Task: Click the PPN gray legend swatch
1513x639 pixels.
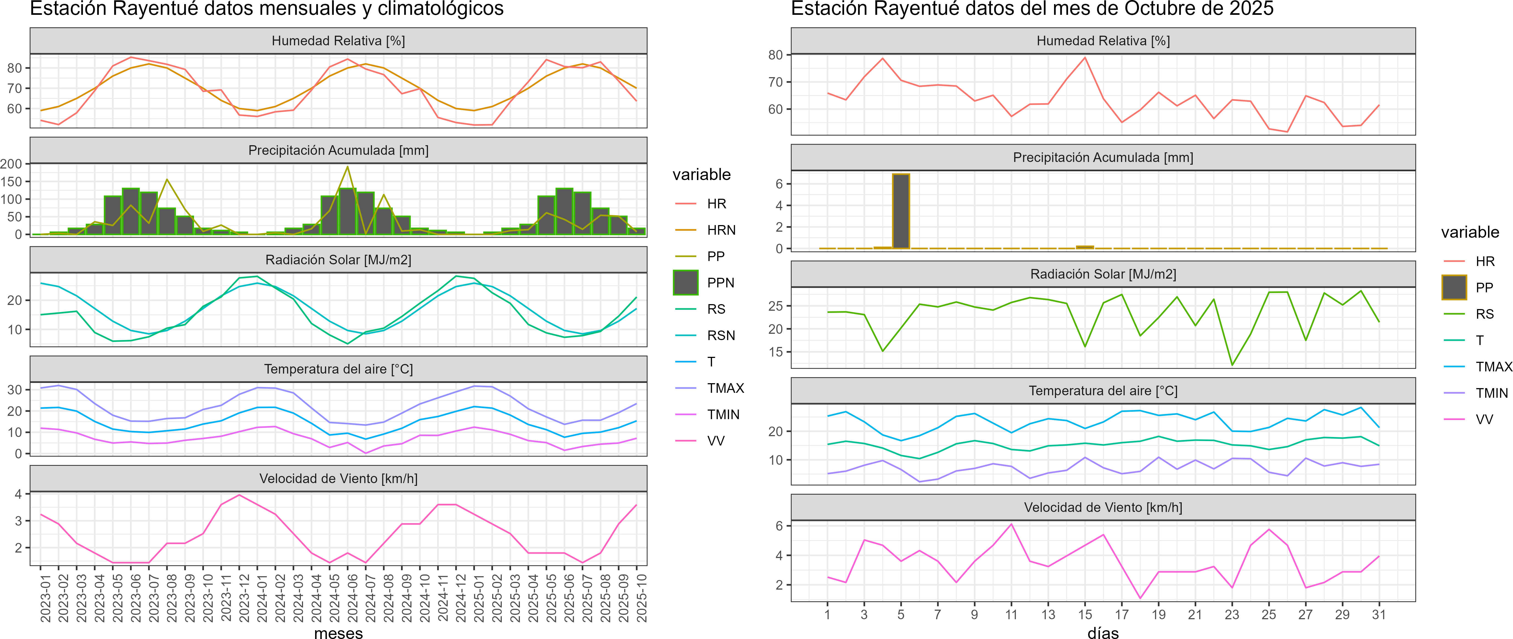Action: [685, 282]
